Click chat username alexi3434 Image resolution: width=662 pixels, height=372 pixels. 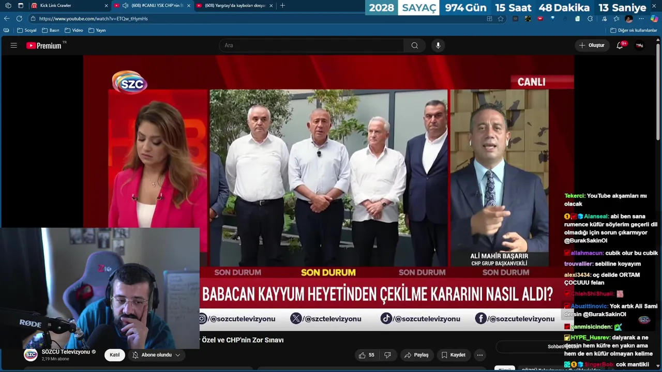[x=577, y=275]
